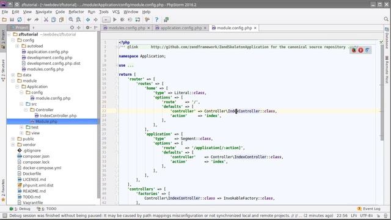The height and width of the screenshot is (220, 391).
Task: Click the Debug bug toolbar icon
Action: coord(122,20)
